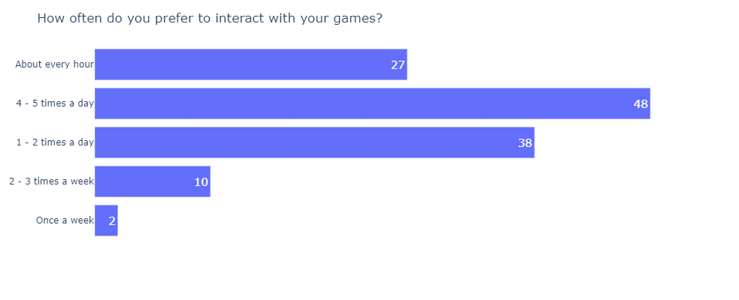
Task: Select the 'Once a week' axis label
Action: [65, 220]
